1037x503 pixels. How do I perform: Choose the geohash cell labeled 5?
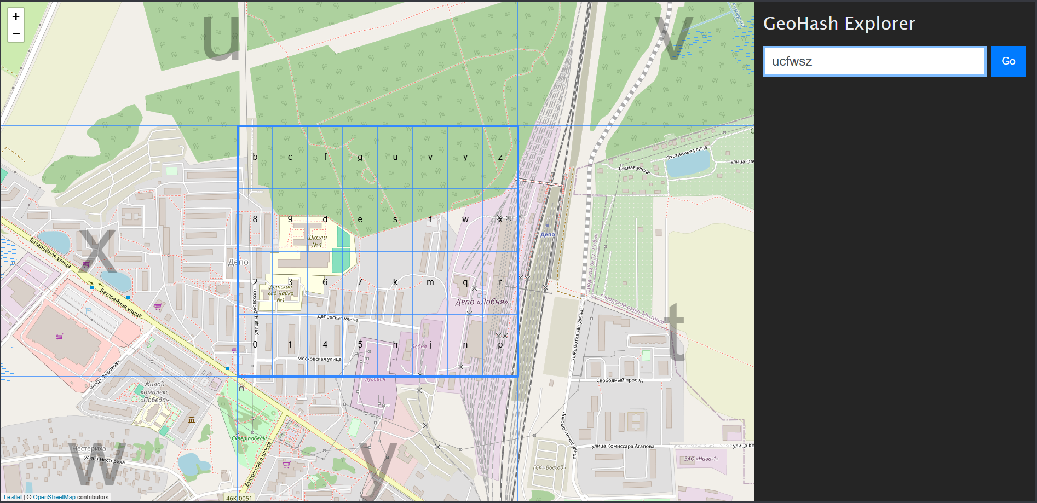click(x=360, y=345)
